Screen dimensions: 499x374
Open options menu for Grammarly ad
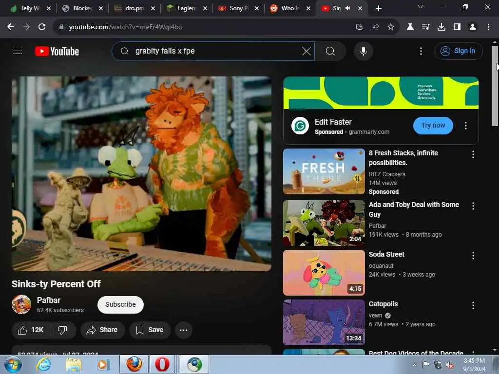[465, 126]
